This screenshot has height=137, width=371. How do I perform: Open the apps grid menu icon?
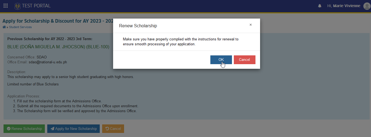tap(5, 6)
